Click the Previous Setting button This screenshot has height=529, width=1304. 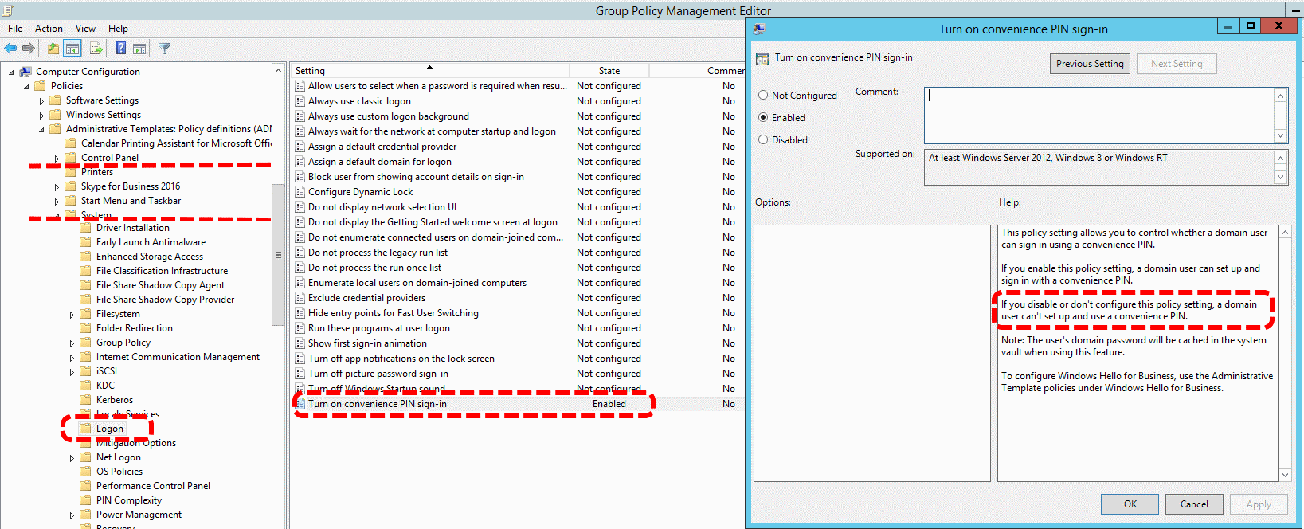1089,64
